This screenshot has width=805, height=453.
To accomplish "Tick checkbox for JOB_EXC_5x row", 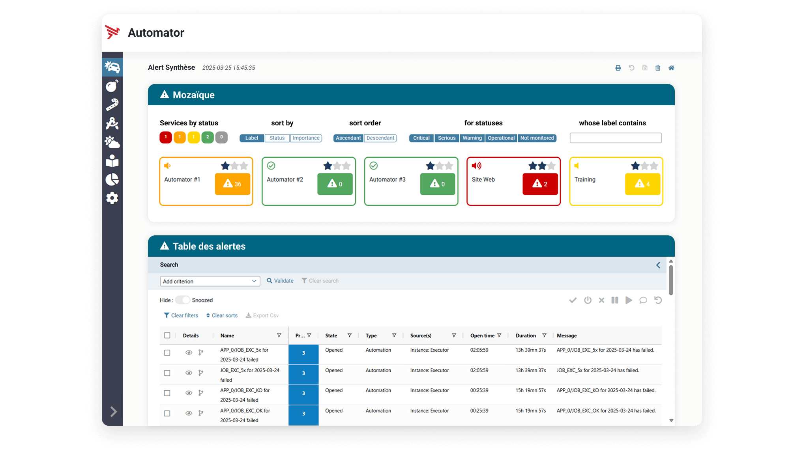I will coord(167,373).
